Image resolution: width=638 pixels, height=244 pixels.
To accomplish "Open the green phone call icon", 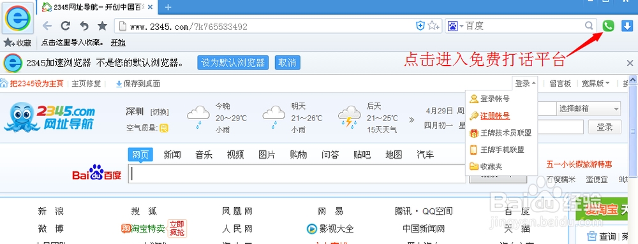I will click(608, 26).
